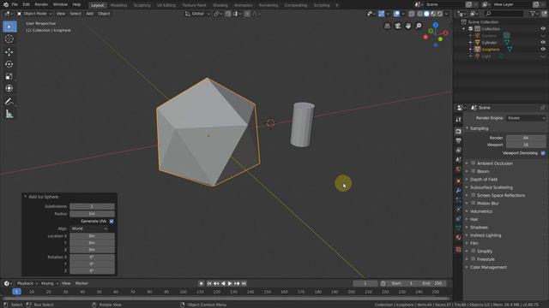Open the Object Mode dropdown

(34, 14)
